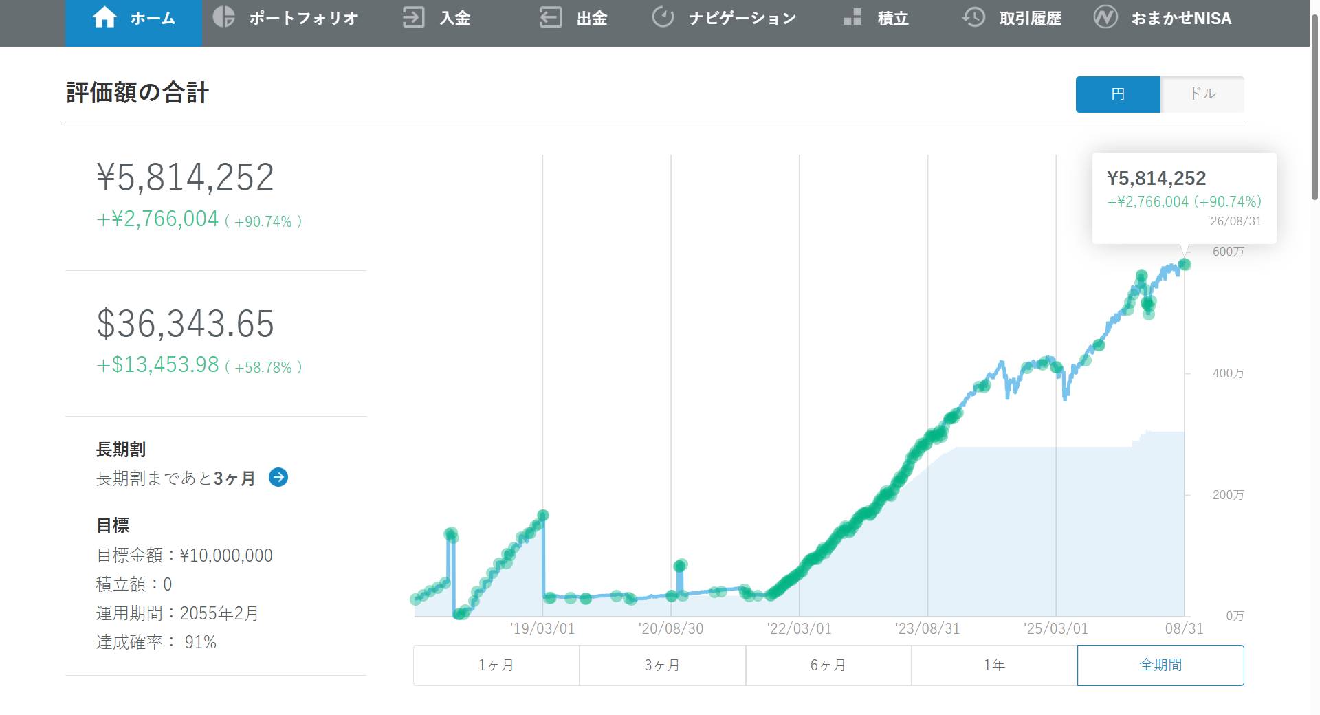This screenshot has width=1320, height=715.
Task: Open 取引履歴 menu item
Action: click(x=1012, y=18)
